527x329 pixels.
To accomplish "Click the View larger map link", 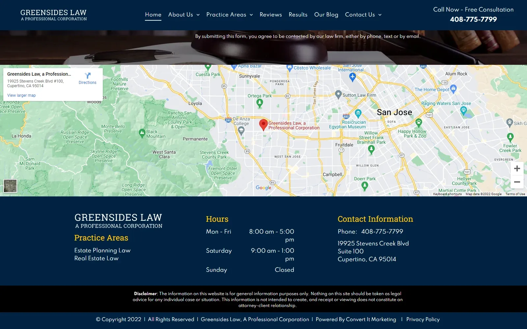I will click(x=21, y=95).
